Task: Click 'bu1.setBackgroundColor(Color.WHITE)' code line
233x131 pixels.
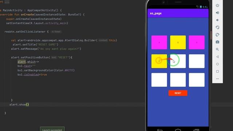Action: pos(46,70)
